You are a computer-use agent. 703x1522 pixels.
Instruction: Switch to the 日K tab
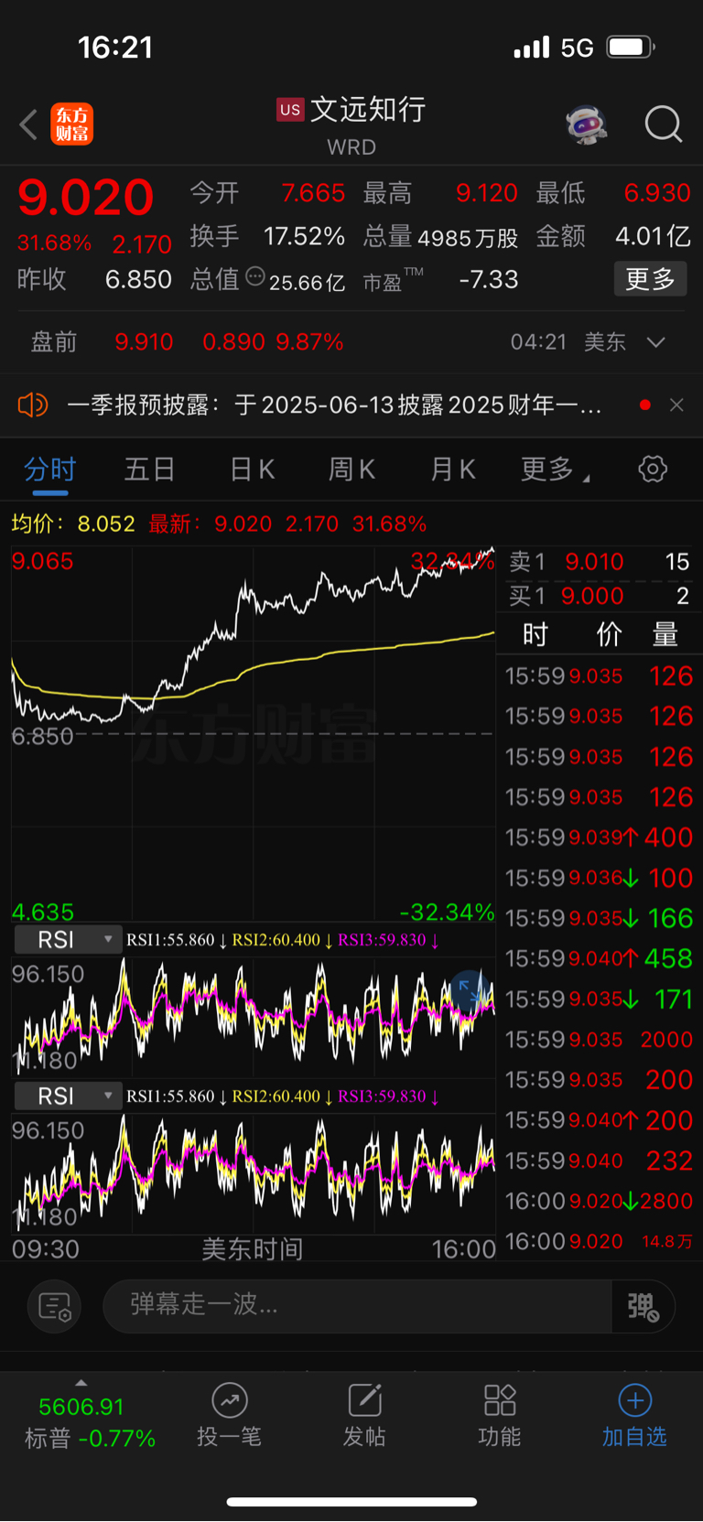252,470
